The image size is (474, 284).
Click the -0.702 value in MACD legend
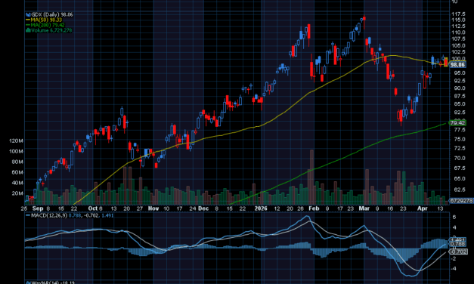tap(91, 215)
